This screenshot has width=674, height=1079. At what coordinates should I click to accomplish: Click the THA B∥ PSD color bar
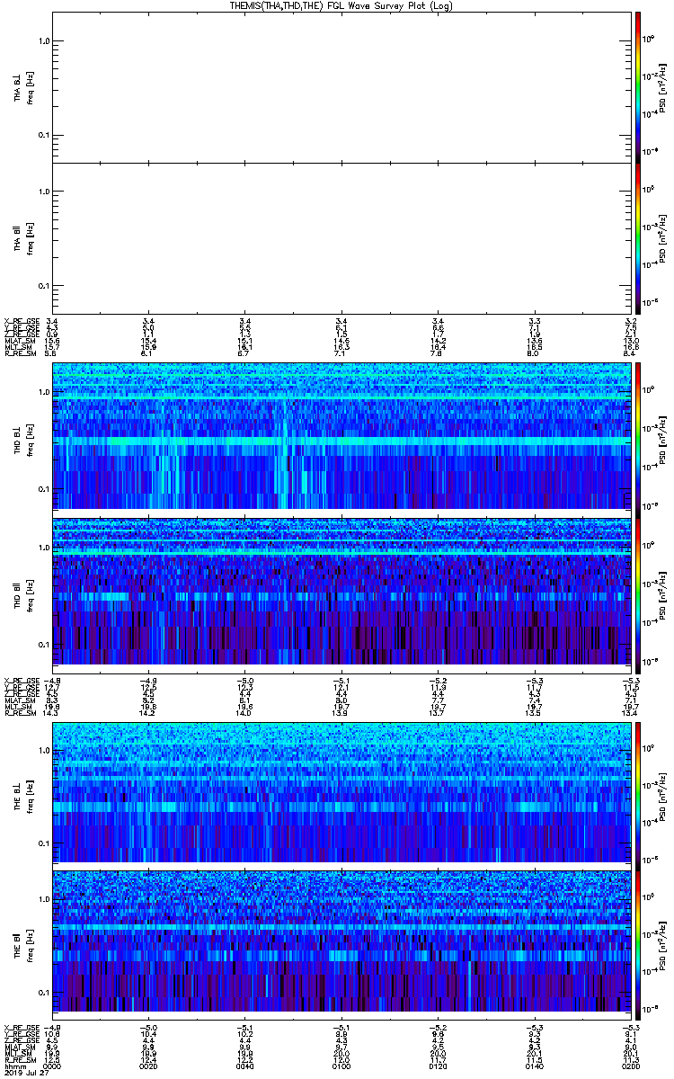638,237
